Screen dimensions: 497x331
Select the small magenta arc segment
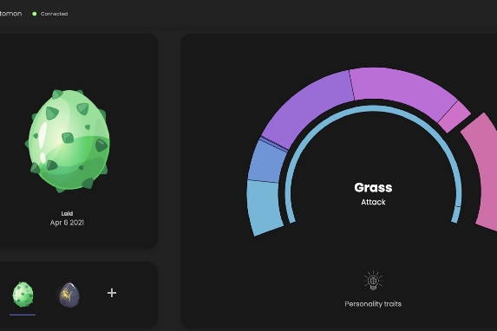click(454, 117)
